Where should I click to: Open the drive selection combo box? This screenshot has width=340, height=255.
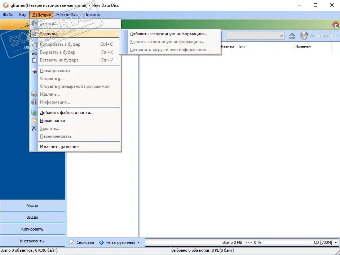[x=255, y=36]
